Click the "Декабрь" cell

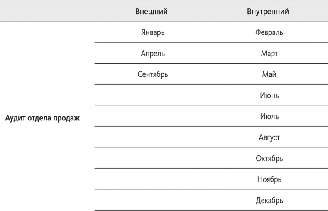pos(269,201)
